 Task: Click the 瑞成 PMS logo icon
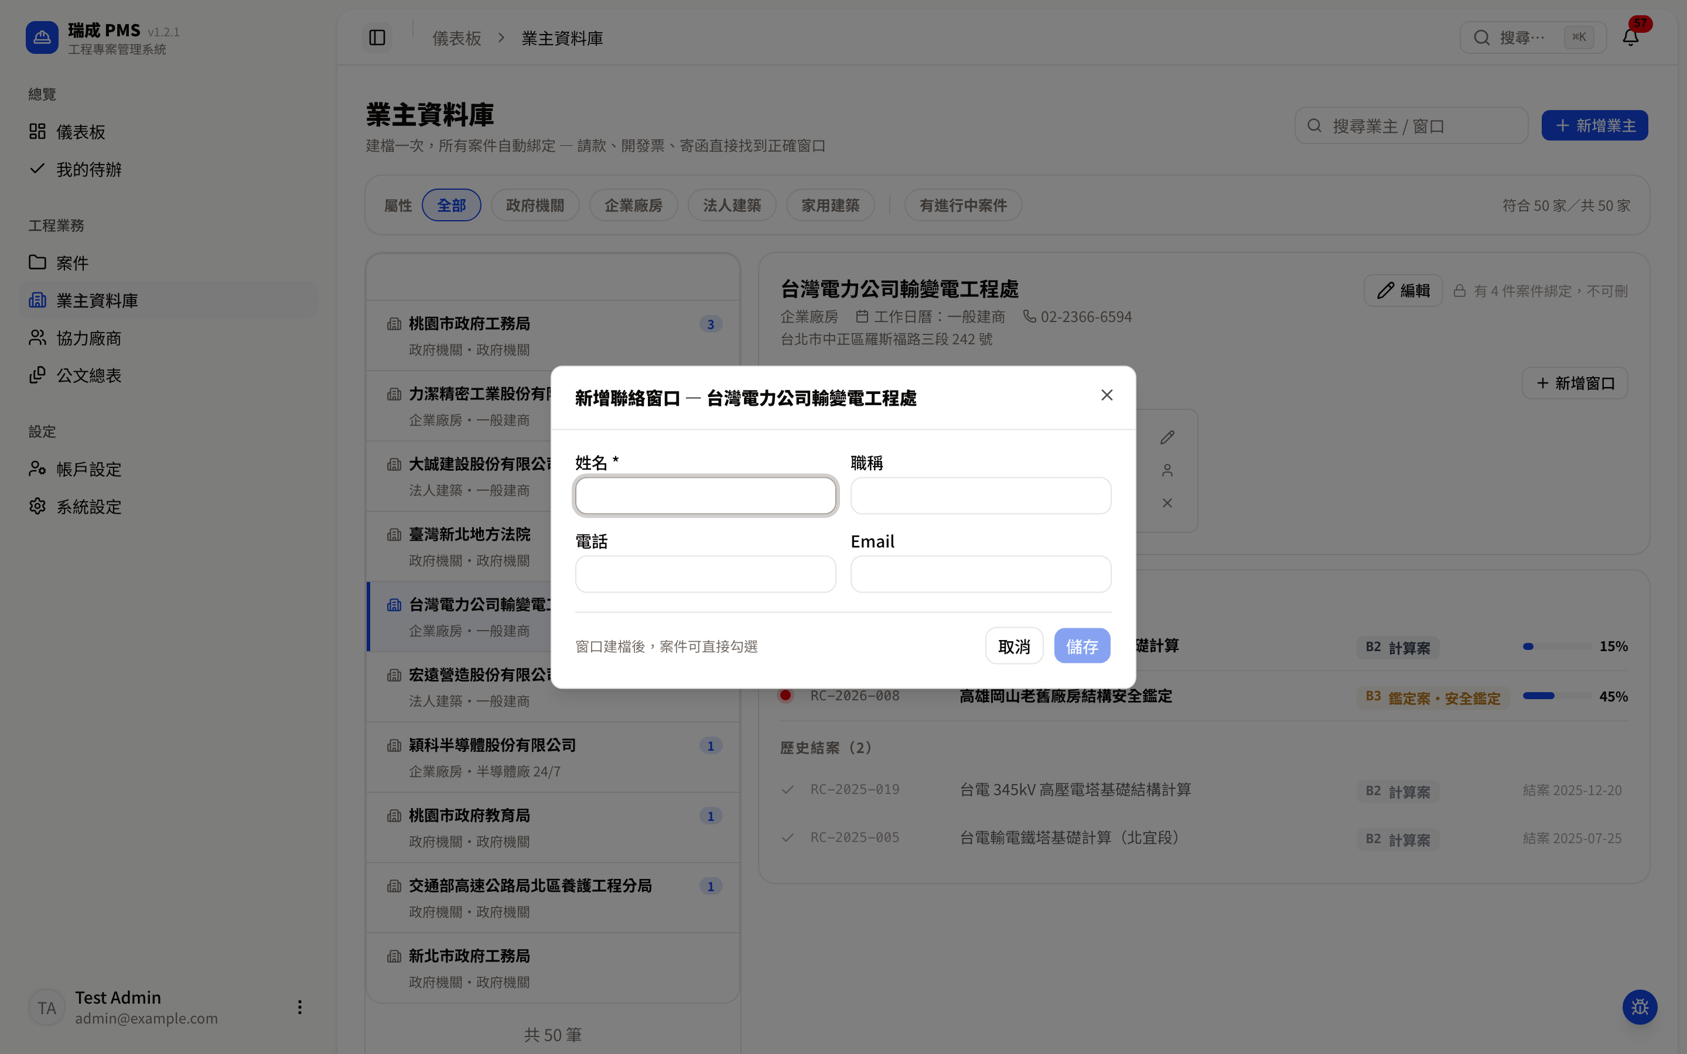(x=42, y=37)
